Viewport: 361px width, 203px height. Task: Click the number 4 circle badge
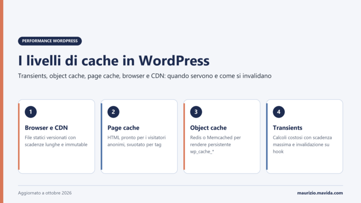(279, 112)
